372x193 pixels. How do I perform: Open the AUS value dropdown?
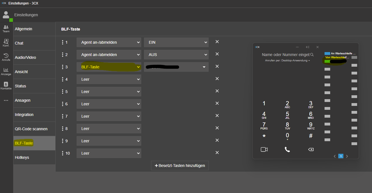pos(176,55)
